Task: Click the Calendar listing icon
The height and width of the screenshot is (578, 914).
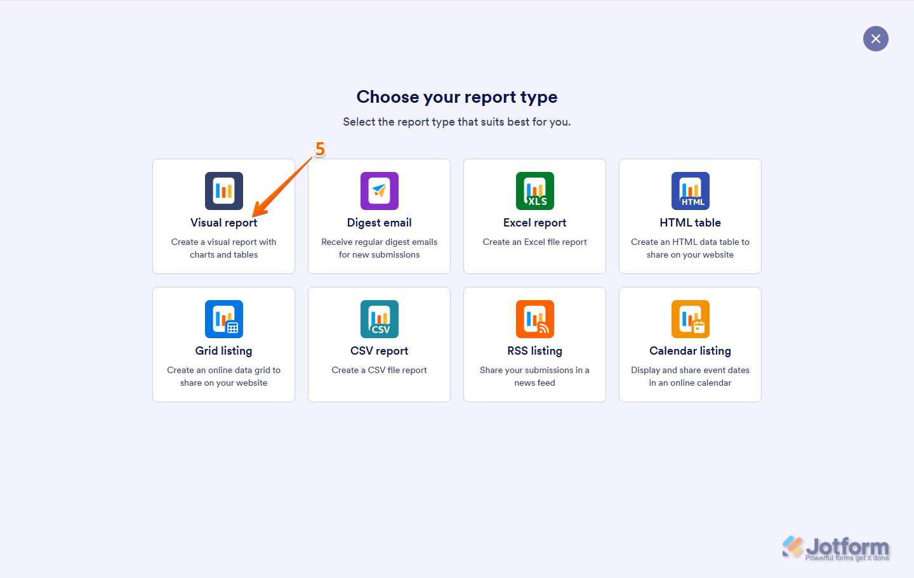Action: click(690, 319)
